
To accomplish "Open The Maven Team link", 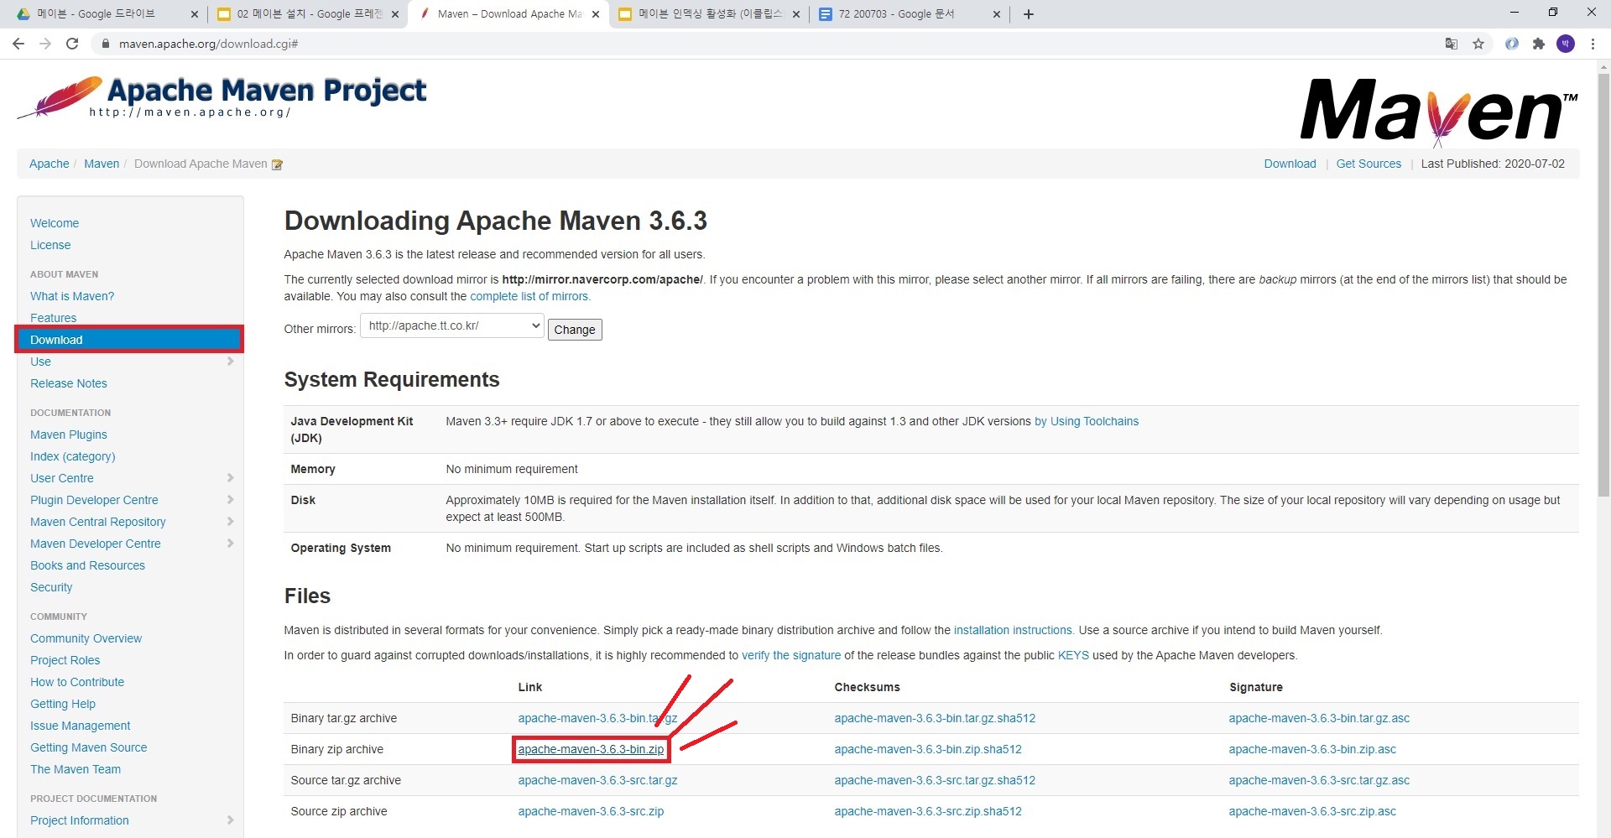I will [x=76, y=769].
